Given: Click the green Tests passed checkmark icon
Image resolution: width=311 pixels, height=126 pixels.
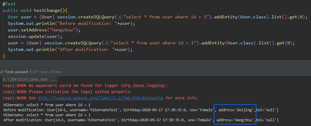Looking at the screenshot, I should point(2,72).
